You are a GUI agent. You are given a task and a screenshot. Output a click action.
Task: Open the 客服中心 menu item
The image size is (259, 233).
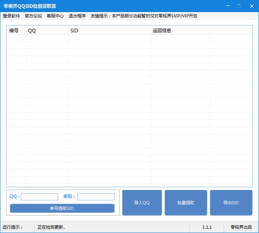point(55,16)
